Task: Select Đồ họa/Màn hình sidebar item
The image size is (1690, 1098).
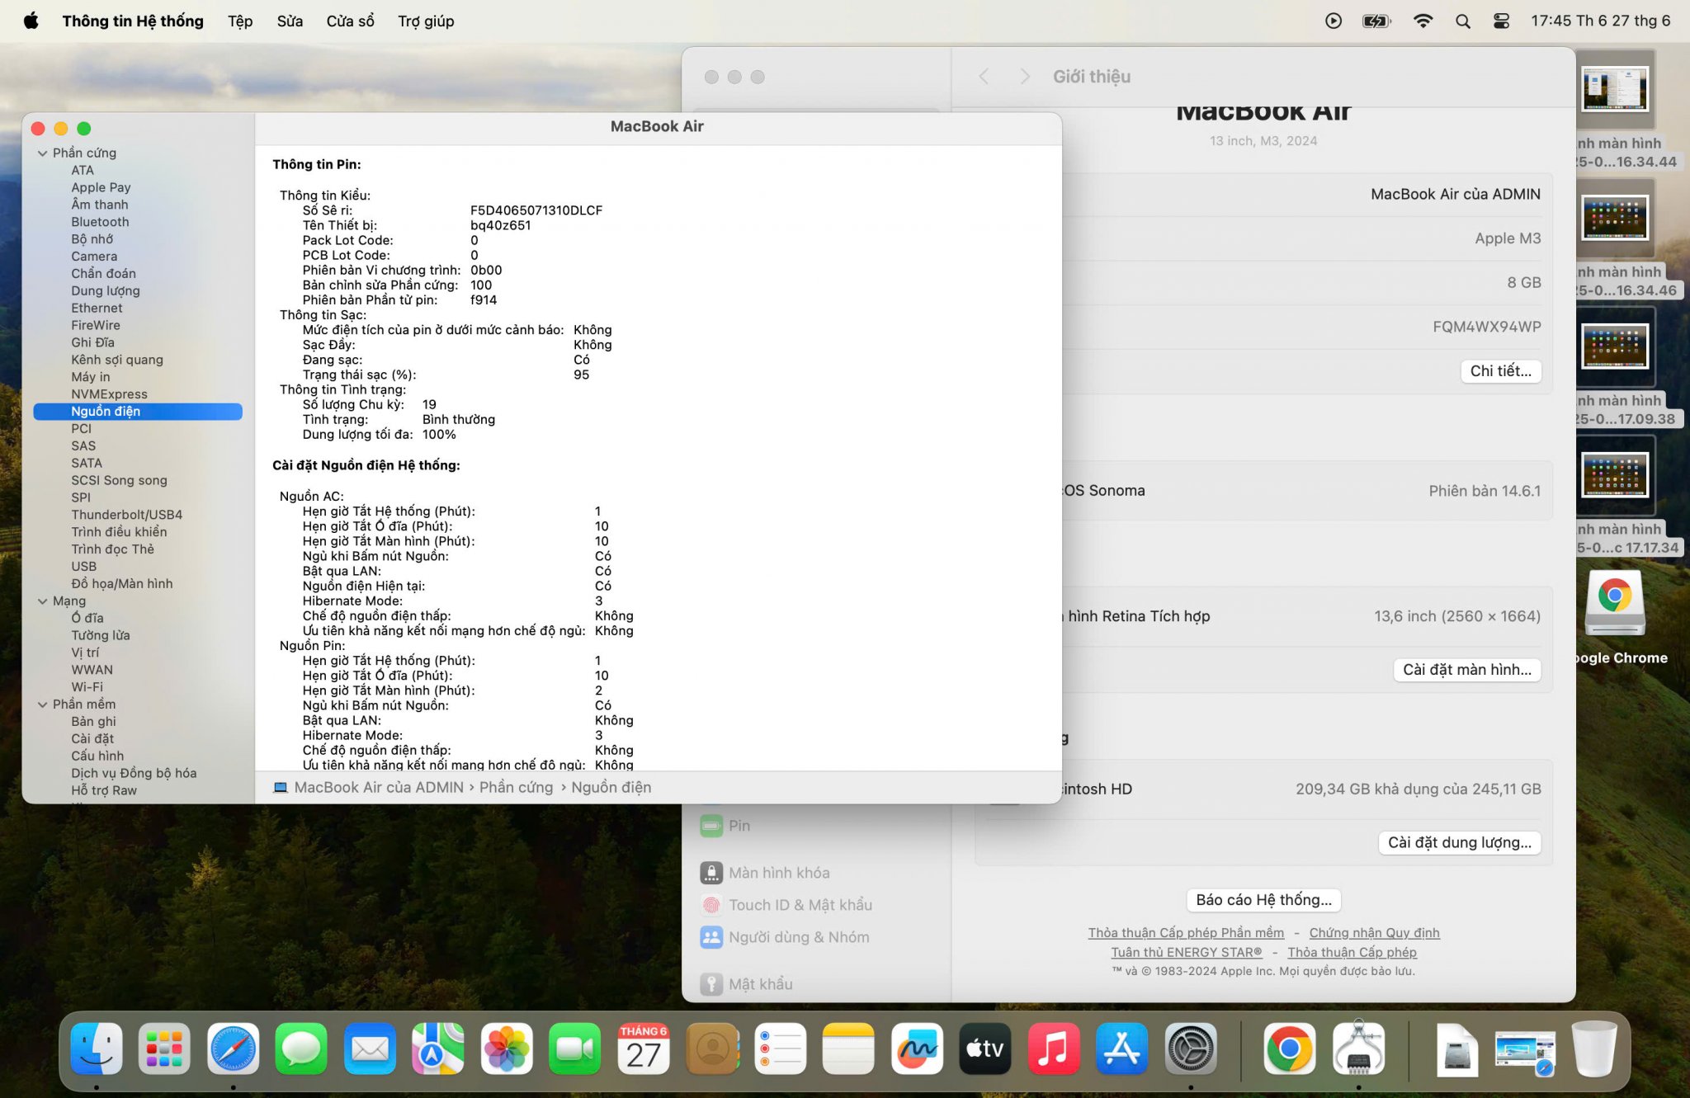Action: [121, 584]
